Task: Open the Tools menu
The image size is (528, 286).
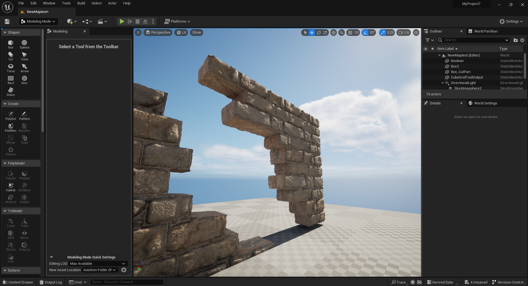Action: [66, 3]
